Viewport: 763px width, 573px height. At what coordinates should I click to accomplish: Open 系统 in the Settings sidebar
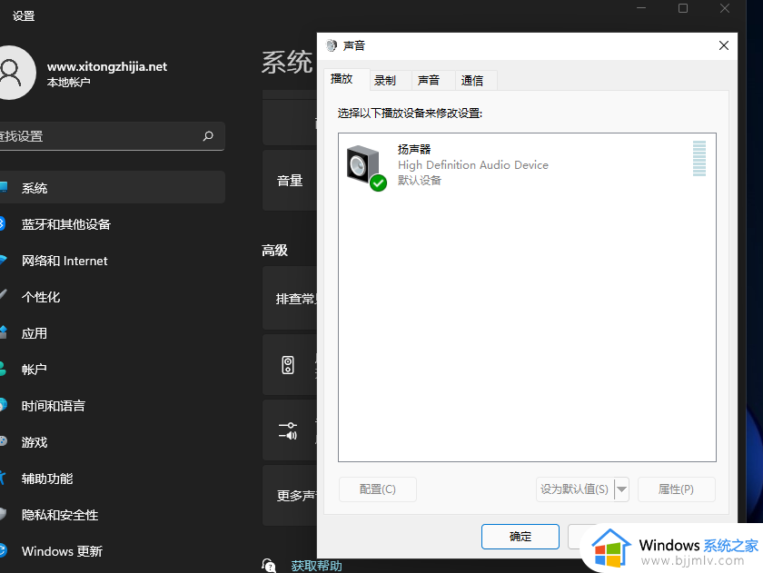tap(112, 187)
